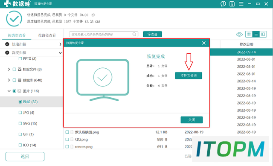Switch to detail pane view

click(263, 34)
